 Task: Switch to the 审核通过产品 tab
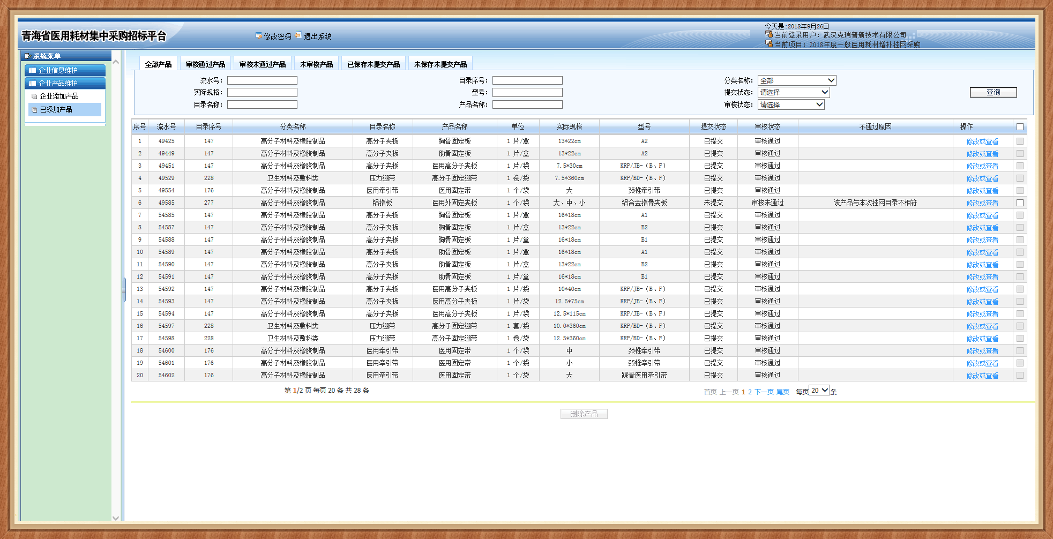coord(205,64)
